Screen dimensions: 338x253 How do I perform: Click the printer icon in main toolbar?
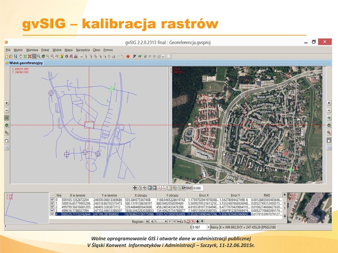click(76, 56)
